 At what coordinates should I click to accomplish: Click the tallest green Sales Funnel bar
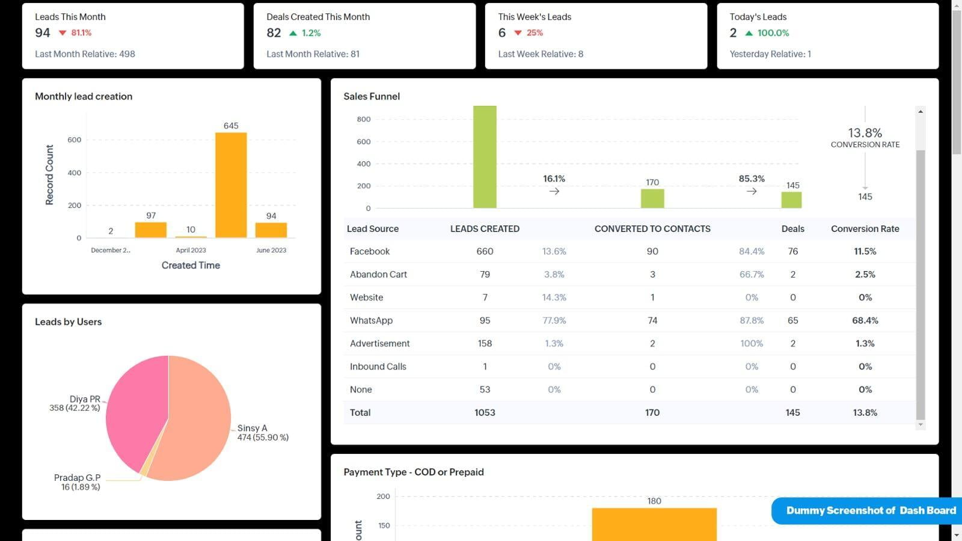[485, 157]
